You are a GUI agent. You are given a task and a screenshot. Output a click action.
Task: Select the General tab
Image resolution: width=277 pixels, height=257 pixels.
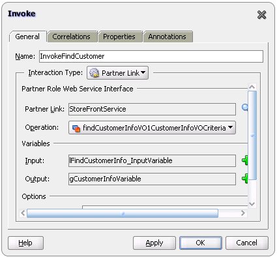coord(27,37)
